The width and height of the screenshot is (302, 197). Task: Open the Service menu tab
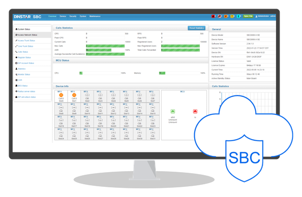pyautogui.click(x=63, y=16)
